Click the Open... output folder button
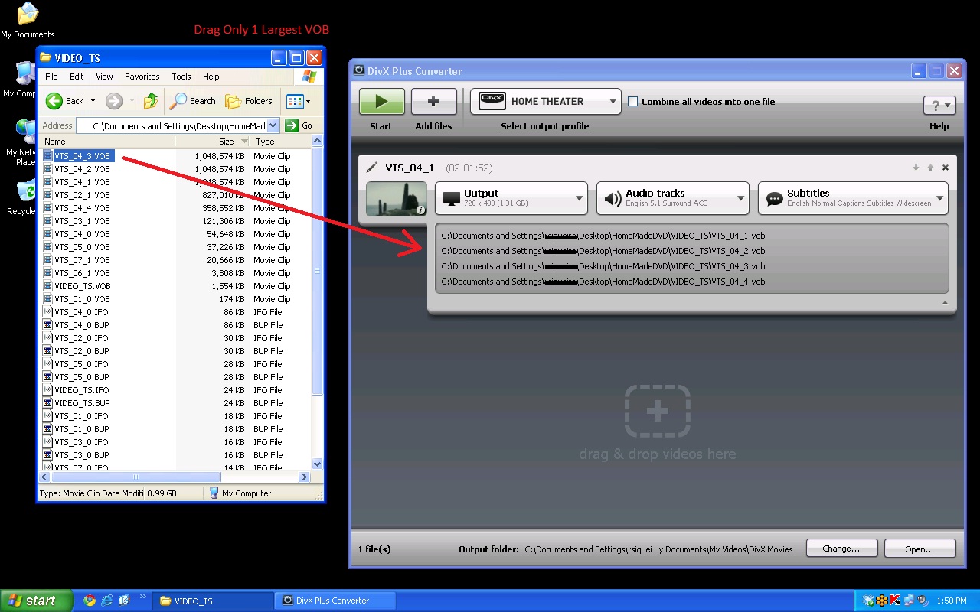Viewport: 980px width, 612px height. coord(920,549)
